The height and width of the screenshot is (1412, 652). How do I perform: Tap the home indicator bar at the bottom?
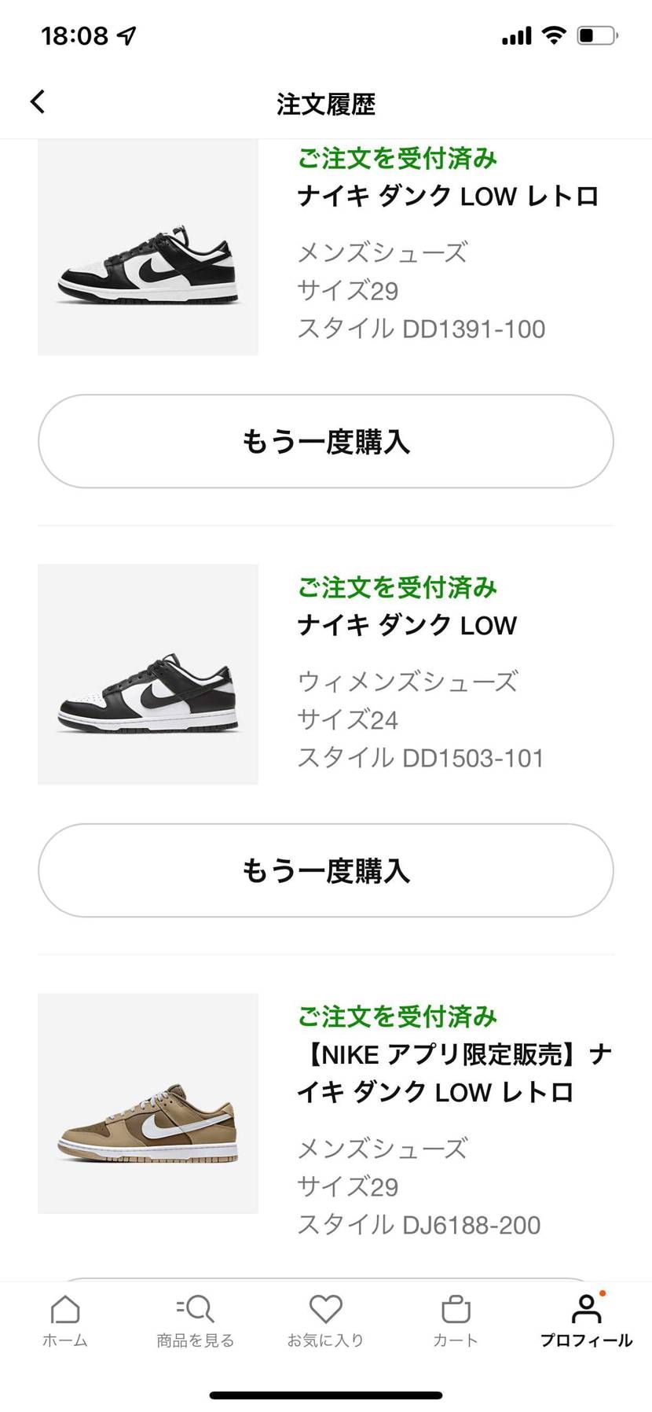(326, 1395)
